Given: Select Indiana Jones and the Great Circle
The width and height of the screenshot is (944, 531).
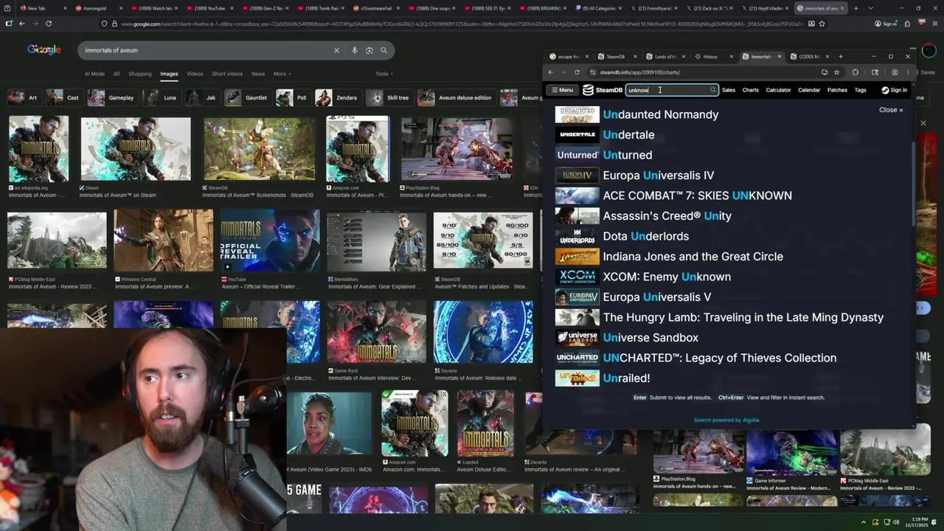Looking at the screenshot, I should (x=729, y=257).
